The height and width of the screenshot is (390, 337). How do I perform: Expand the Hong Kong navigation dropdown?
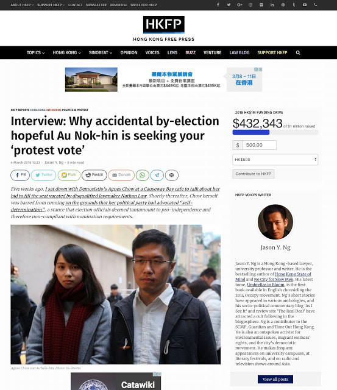66,53
